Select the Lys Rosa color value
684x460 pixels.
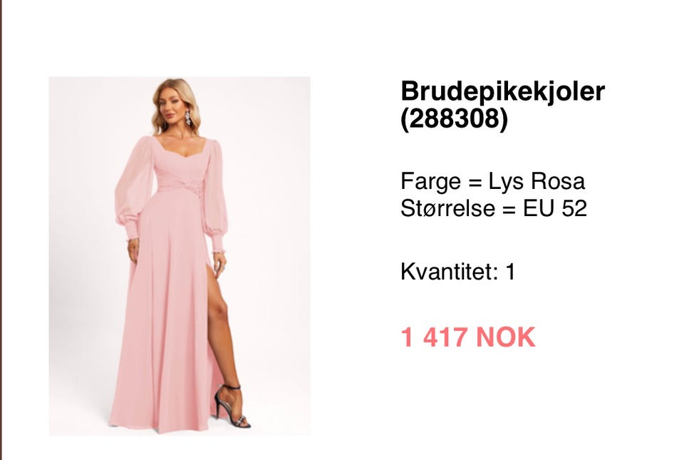pyautogui.click(x=537, y=180)
